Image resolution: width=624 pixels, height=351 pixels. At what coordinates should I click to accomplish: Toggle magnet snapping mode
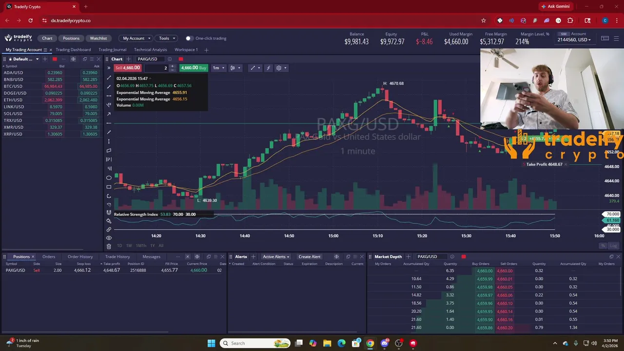pos(109,213)
